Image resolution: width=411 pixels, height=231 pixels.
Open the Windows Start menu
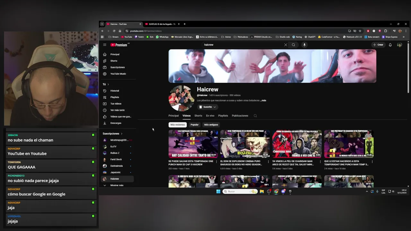tap(218, 192)
